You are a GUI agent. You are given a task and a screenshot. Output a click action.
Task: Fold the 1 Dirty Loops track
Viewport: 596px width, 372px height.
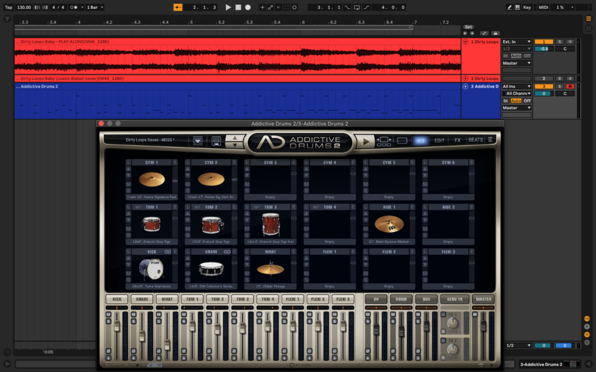tap(466, 41)
